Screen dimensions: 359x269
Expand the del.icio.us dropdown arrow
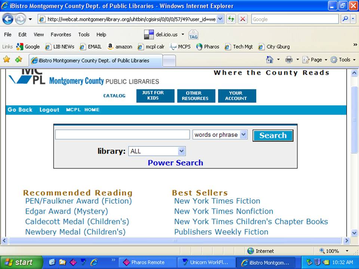[183, 34]
